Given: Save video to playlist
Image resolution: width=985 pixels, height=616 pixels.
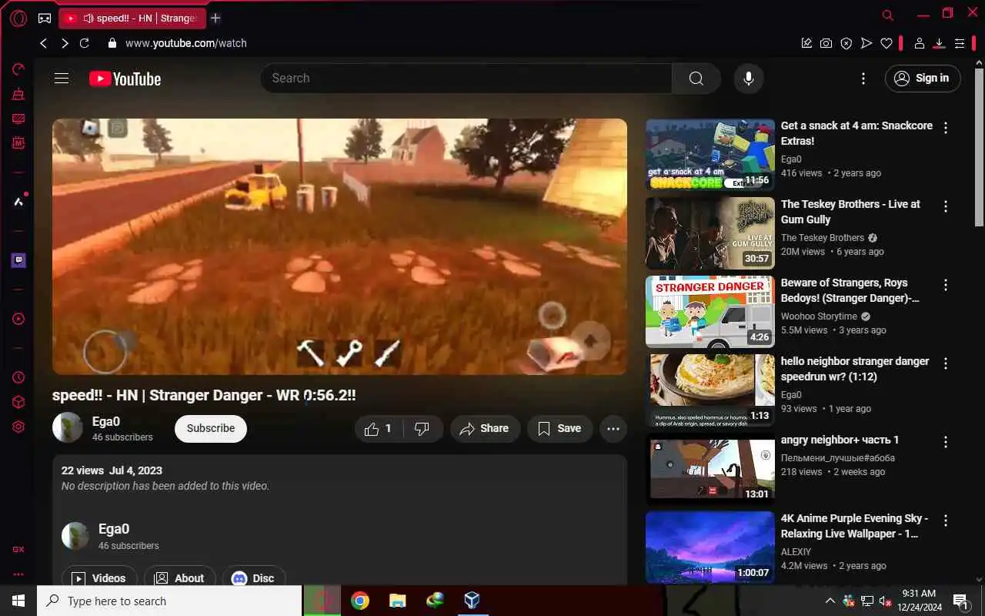Looking at the screenshot, I should point(559,429).
